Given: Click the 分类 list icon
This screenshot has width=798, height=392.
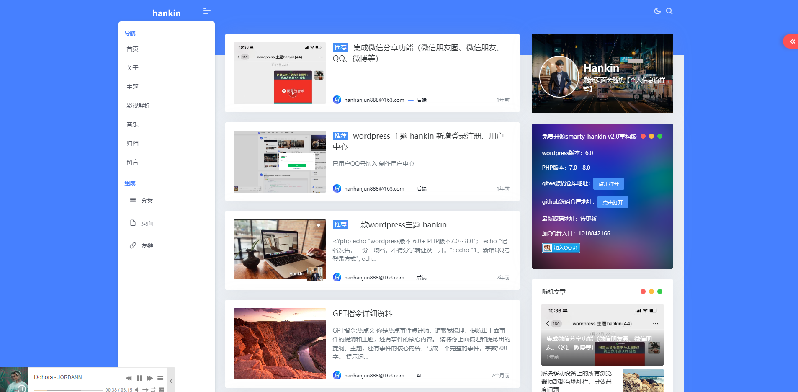Looking at the screenshot, I should tap(133, 200).
